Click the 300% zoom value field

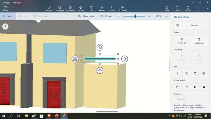158,16
